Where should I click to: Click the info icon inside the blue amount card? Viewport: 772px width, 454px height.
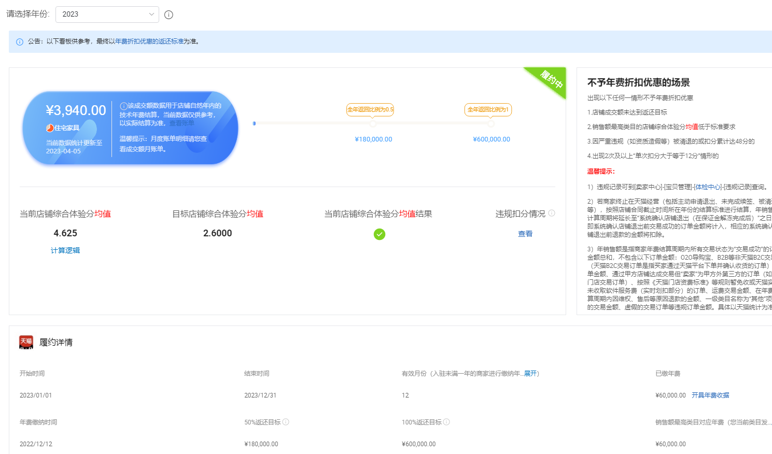pyautogui.click(x=123, y=106)
